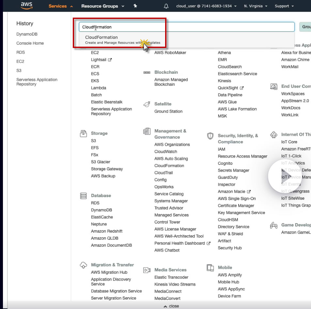This screenshot has height=309, width=311.
Task: Open Key Management Service
Action: pyautogui.click(x=241, y=213)
